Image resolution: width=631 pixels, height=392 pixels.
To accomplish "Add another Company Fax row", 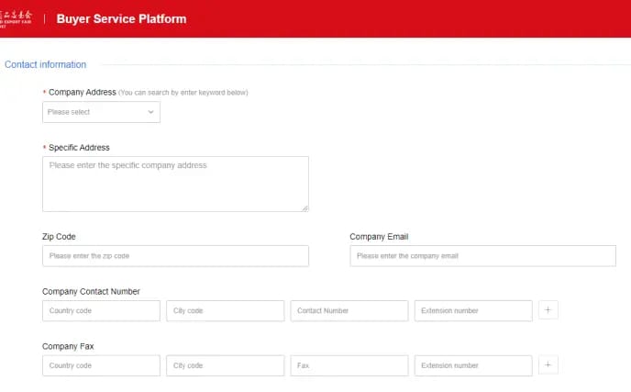I will pyautogui.click(x=548, y=365).
